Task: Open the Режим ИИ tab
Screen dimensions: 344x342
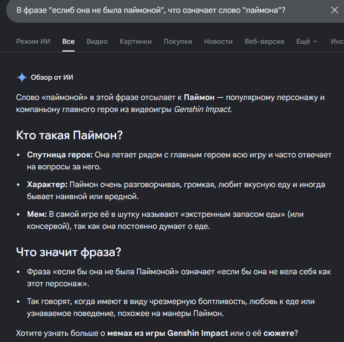Action: click(x=33, y=41)
